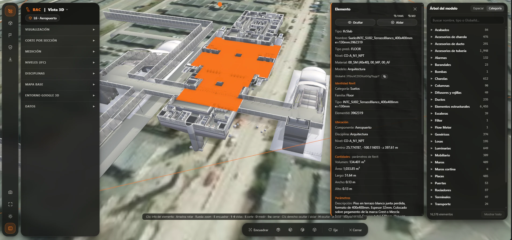Close the Elemento panel with the X
This screenshot has height=240, width=512.
415,9
